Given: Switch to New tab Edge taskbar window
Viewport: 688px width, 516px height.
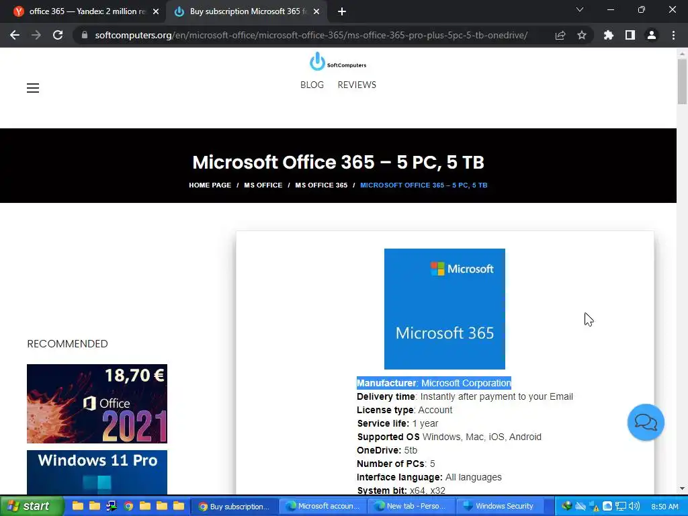Looking at the screenshot, I should pos(411,507).
